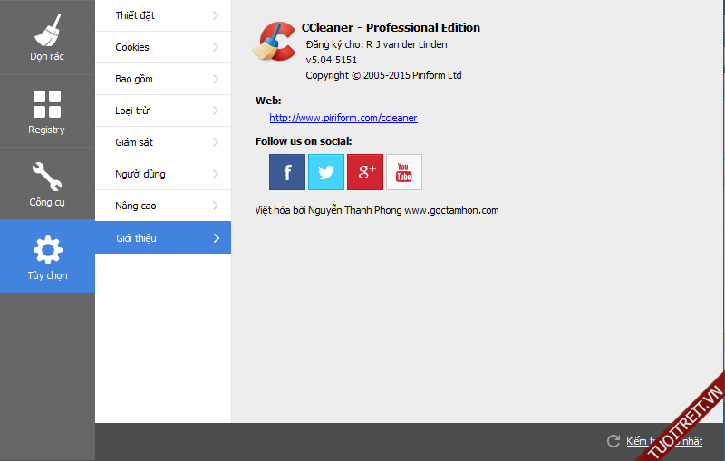Open the Công cụ tools section

pyautogui.click(x=47, y=184)
